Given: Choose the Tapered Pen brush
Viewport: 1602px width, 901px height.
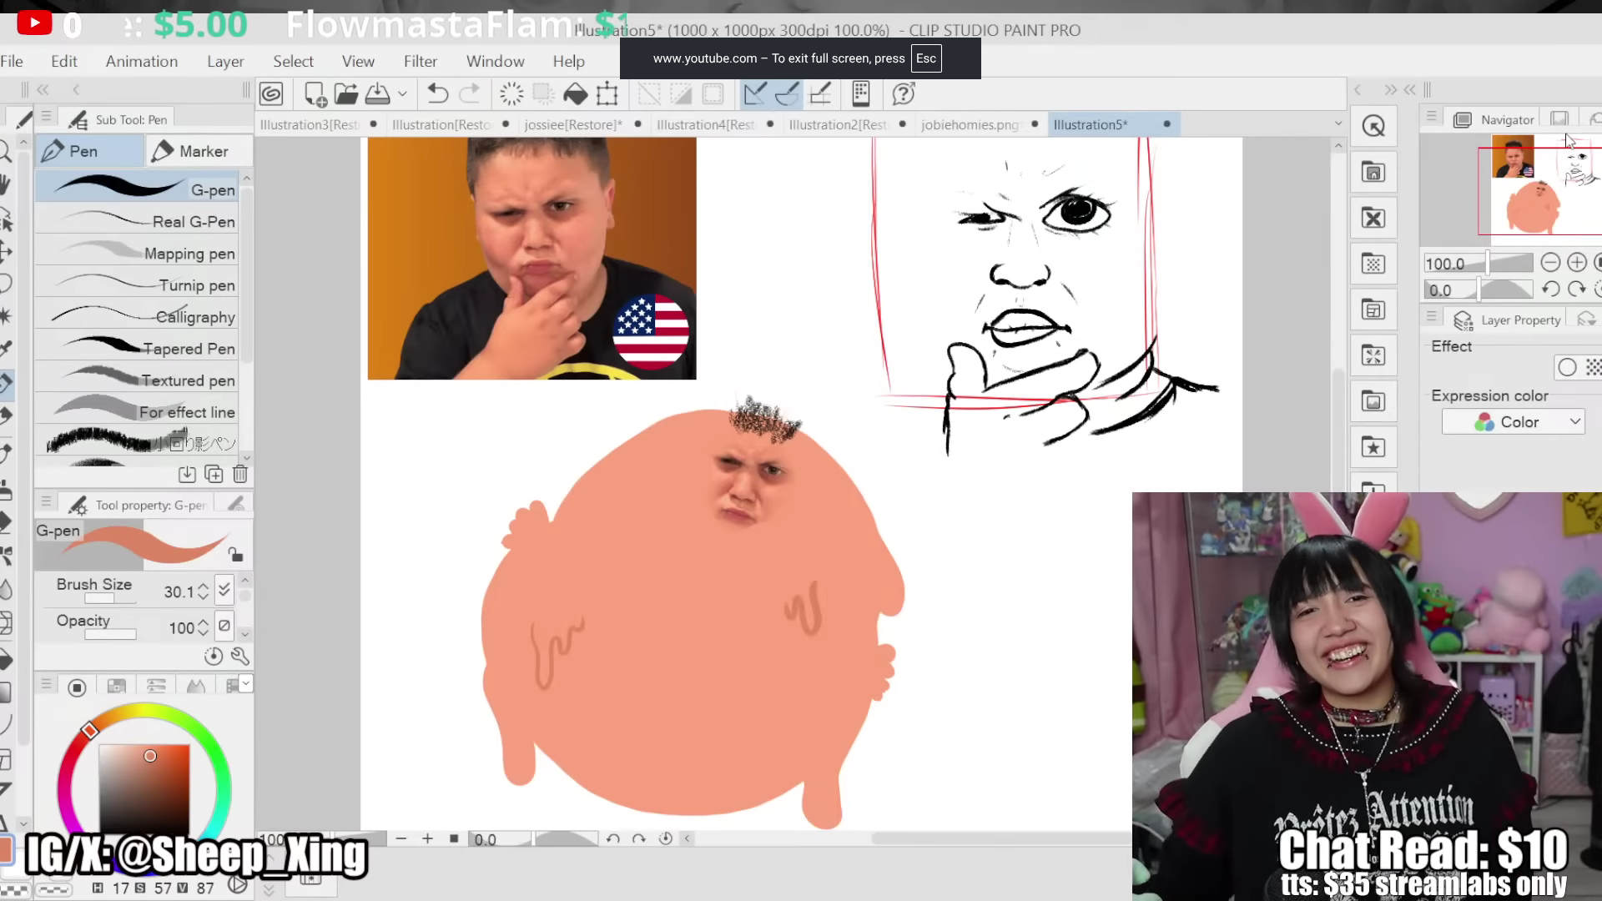Looking at the screenshot, I should 139,348.
